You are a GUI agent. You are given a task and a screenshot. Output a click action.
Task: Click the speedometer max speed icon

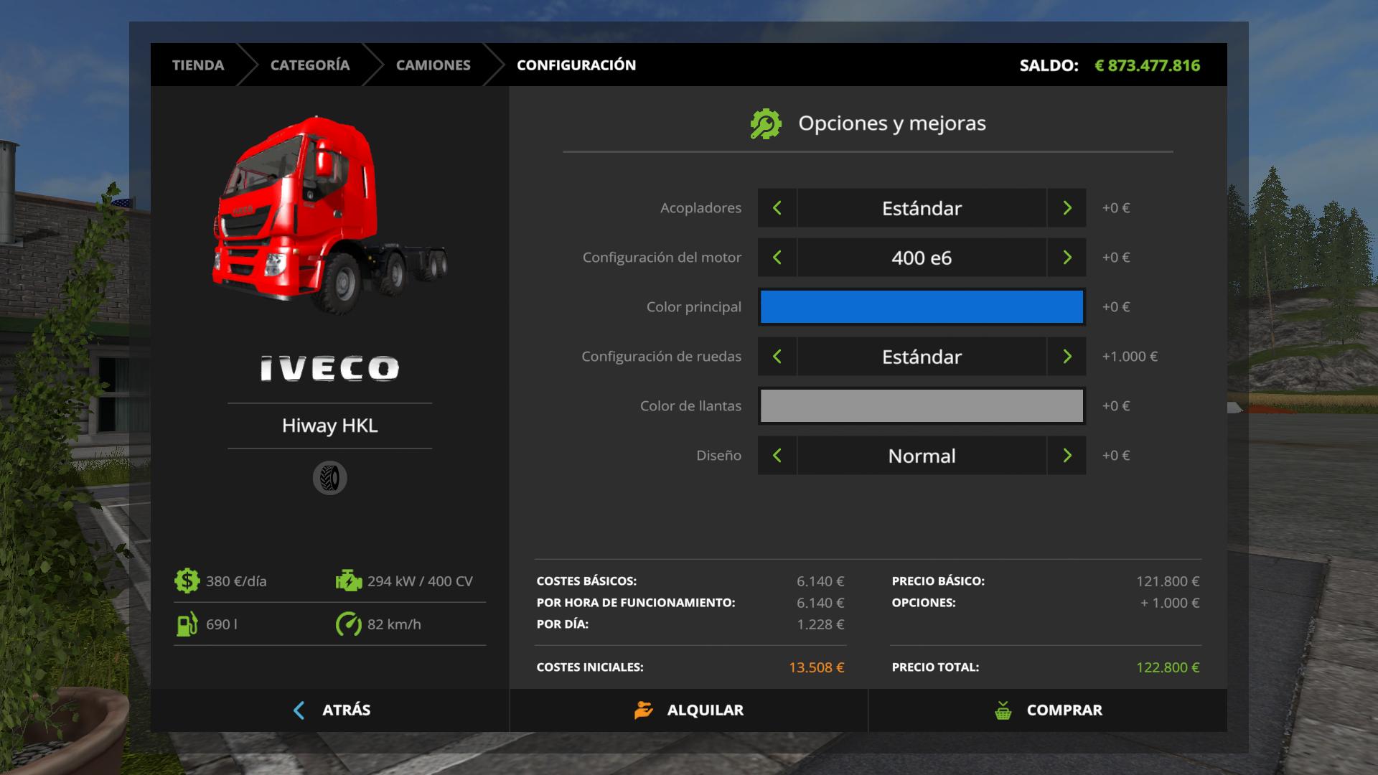point(349,624)
